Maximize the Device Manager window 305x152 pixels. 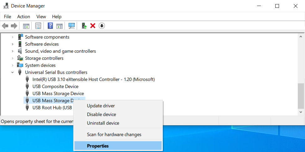point(277,6)
